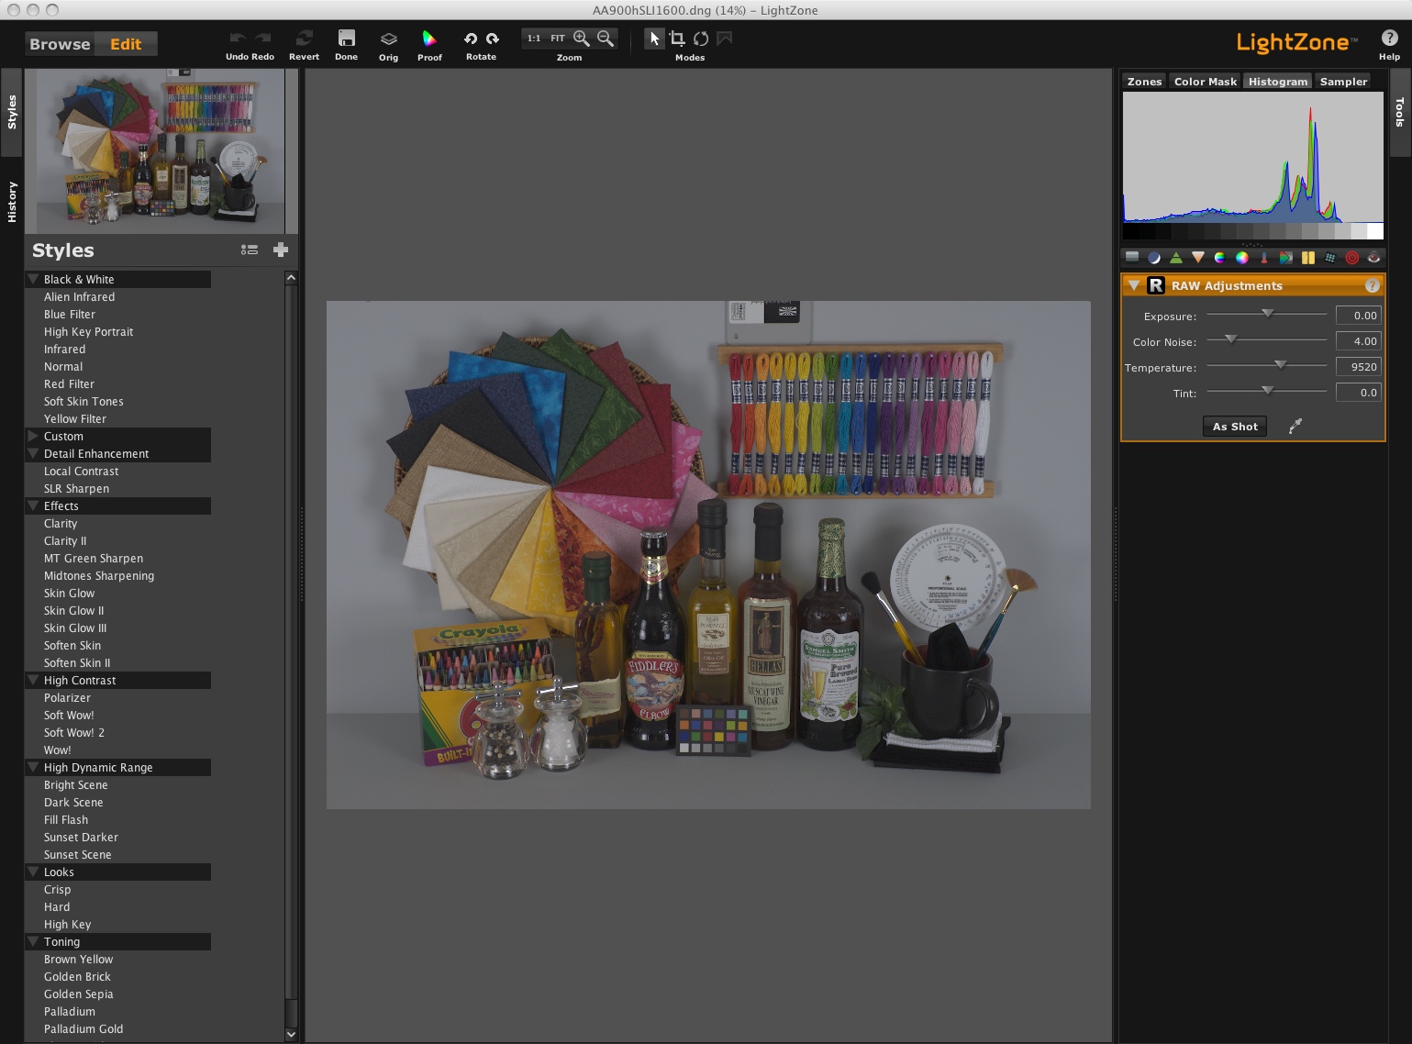
Task: Click the Temperature slider handle
Action: 1280,365
